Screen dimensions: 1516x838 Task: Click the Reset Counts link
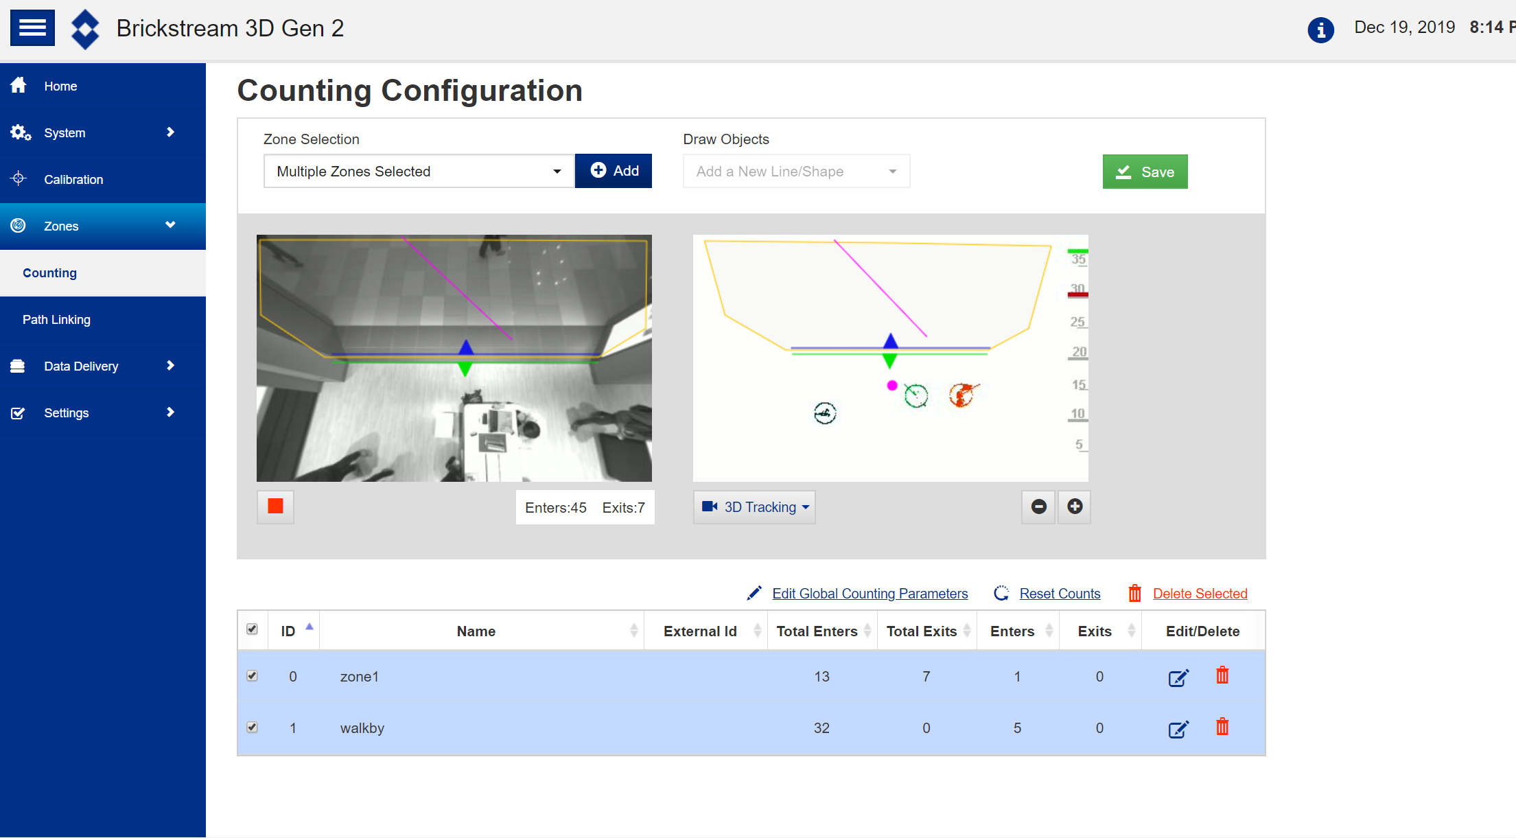tap(1060, 594)
